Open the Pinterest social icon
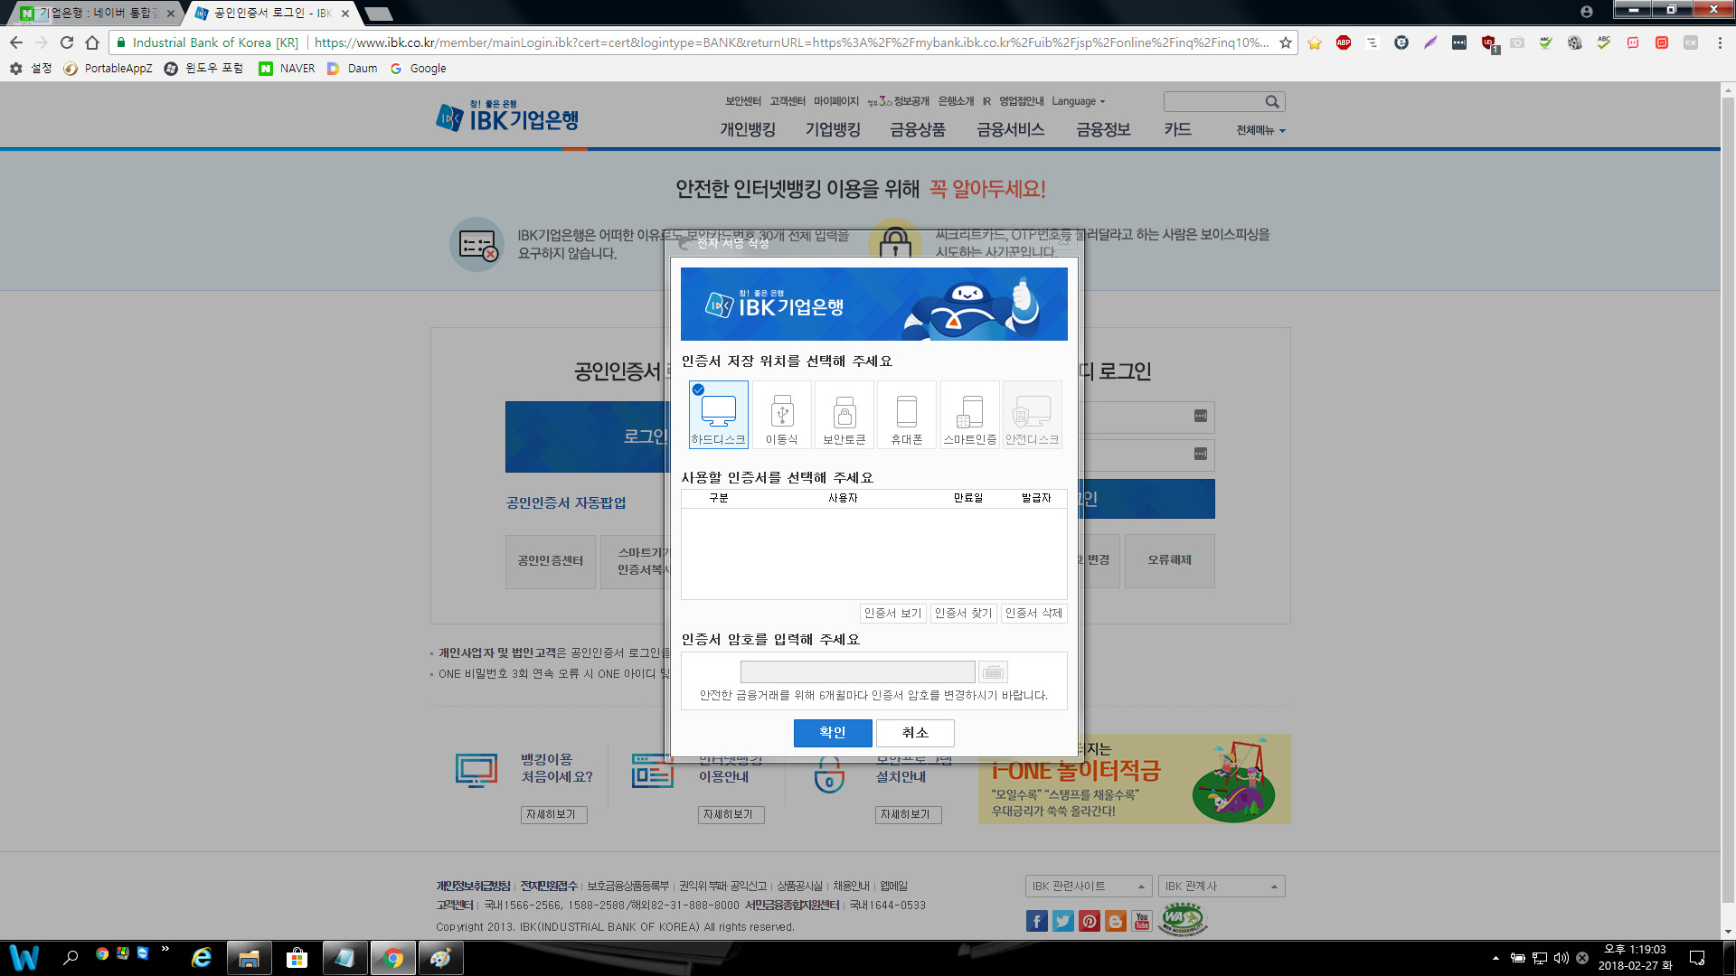The width and height of the screenshot is (1736, 976). [x=1090, y=921]
